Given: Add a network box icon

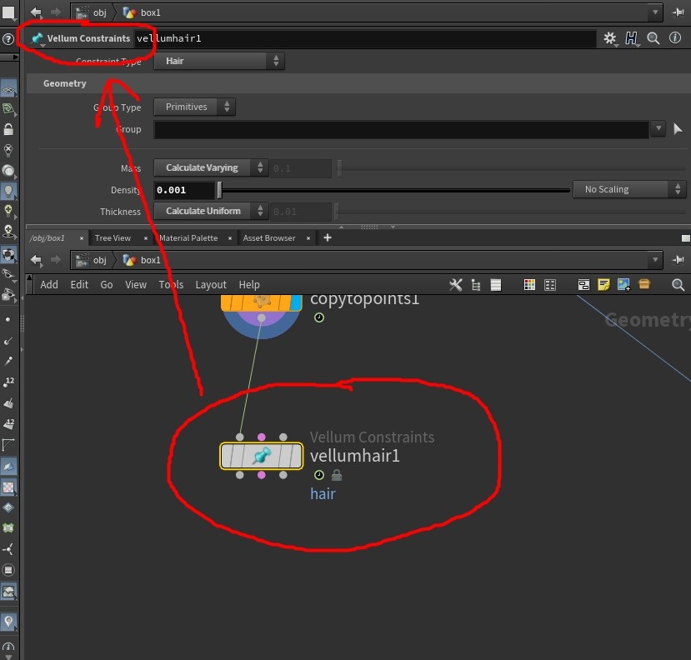Looking at the screenshot, I should (583, 285).
